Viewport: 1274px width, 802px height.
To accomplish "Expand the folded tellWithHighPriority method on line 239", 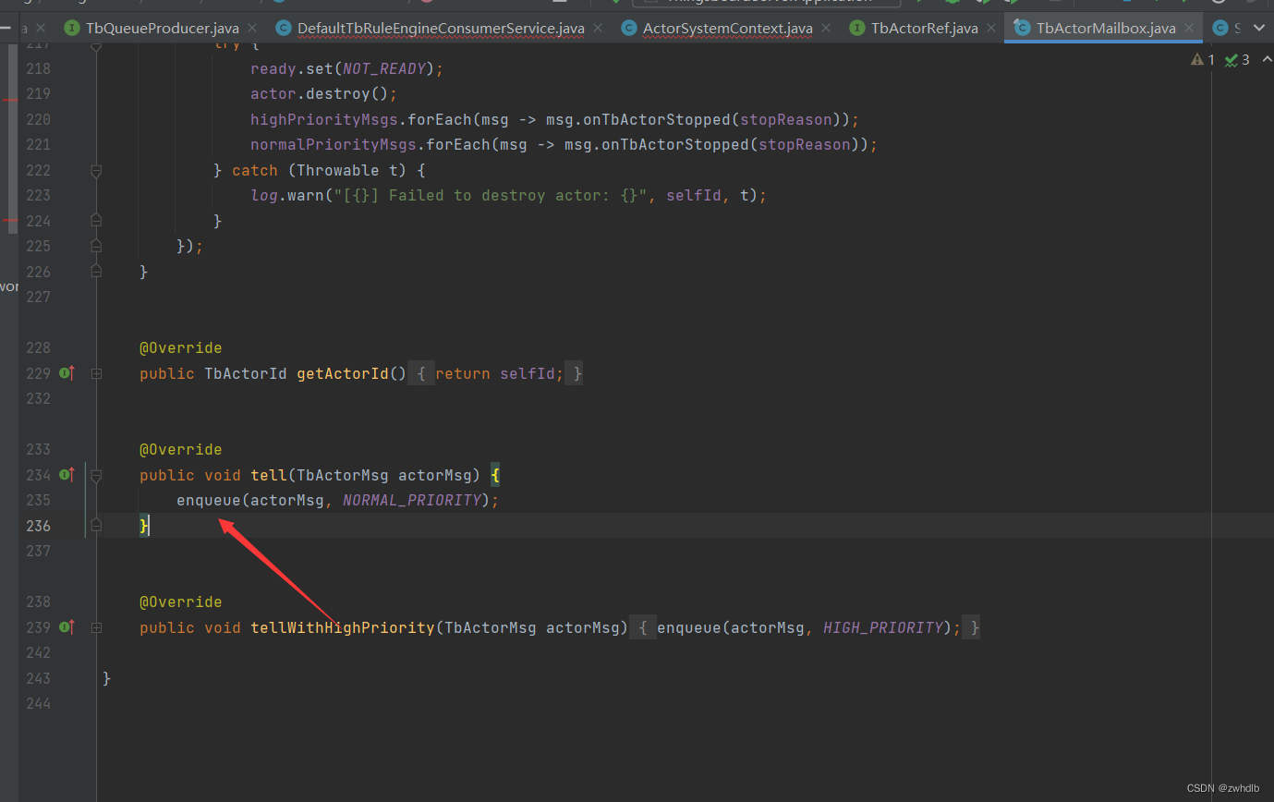I will coord(96,627).
